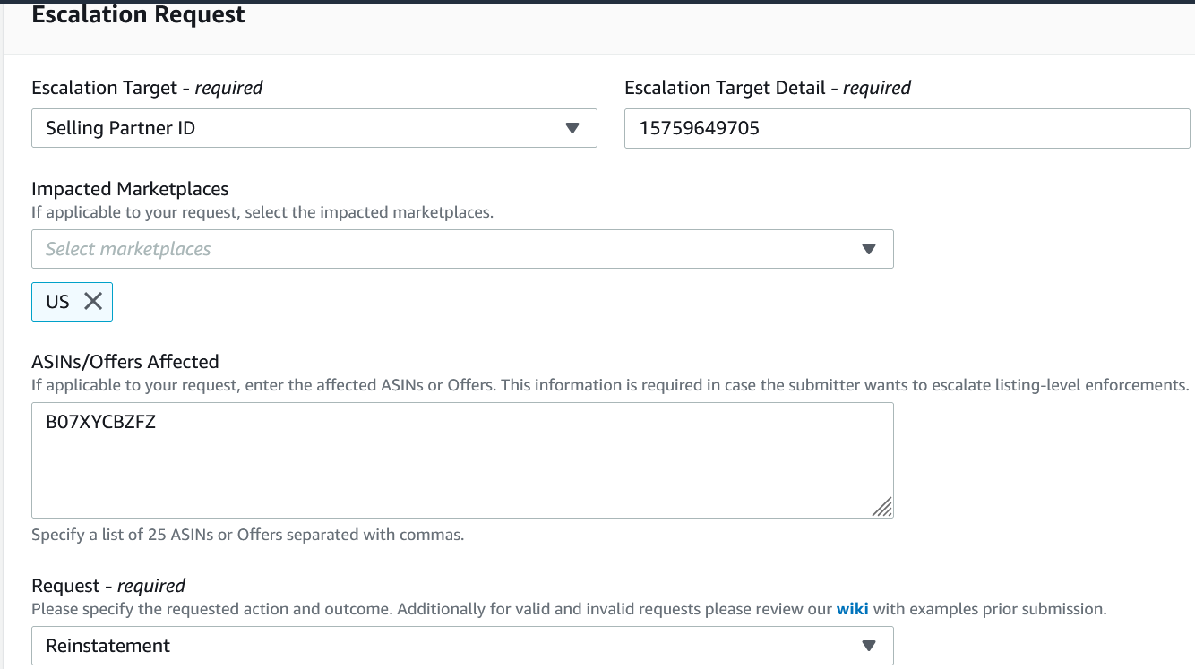Screen dimensions: 1195x669
Task: Click the text area resize handle
Action: pyautogui.click(x=881, y=507)
